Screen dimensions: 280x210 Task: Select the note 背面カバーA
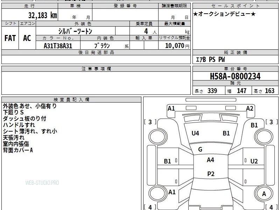(x=18, y=150)
